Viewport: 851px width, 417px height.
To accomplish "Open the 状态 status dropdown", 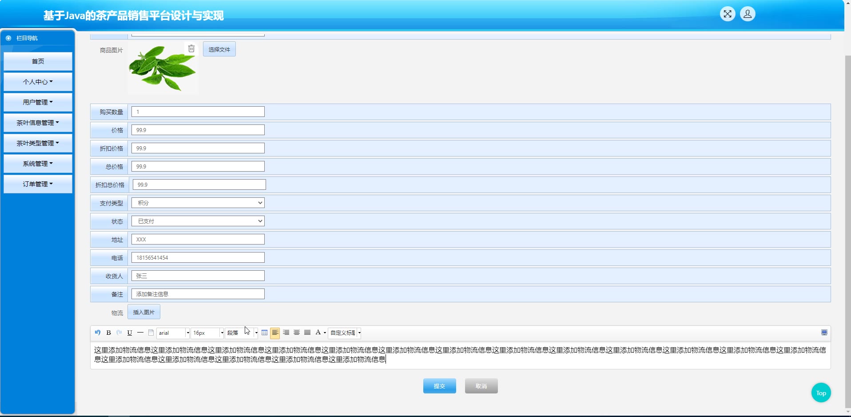I will [198, 221].
